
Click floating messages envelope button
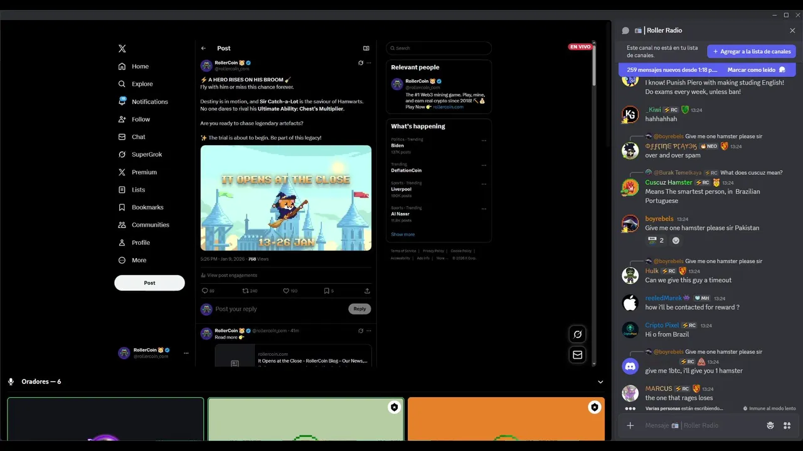pos(578,355)
